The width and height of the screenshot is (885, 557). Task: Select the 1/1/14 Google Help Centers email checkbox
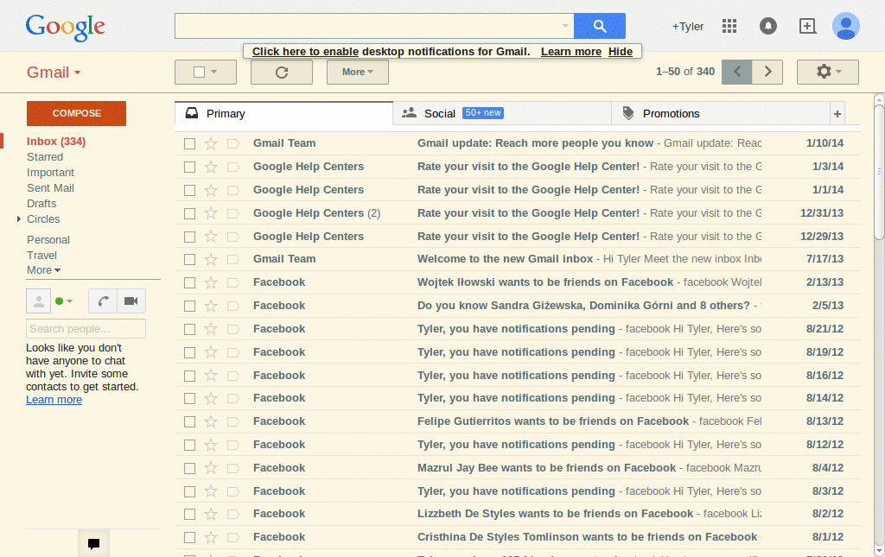tap(189, 191)
